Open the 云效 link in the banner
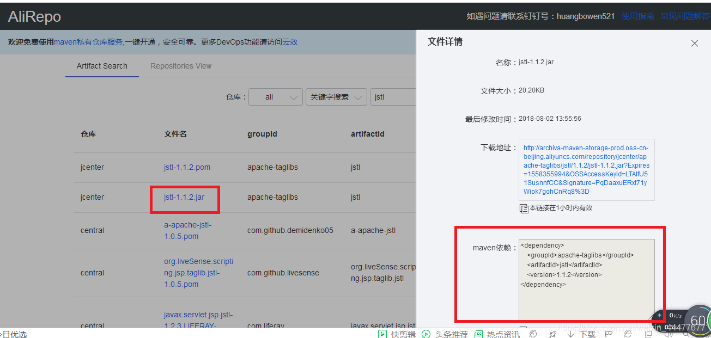This screenshot has width=711, height=338. [290, 42]
